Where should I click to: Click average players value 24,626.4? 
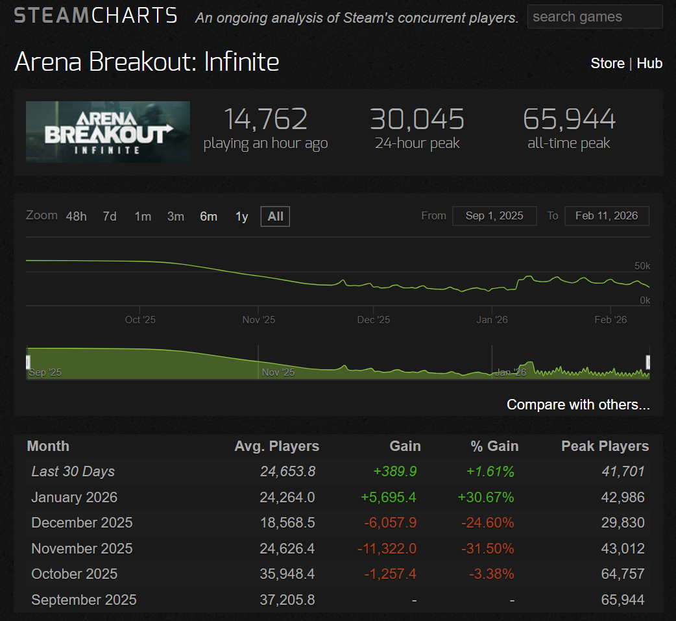coord(287,548)
